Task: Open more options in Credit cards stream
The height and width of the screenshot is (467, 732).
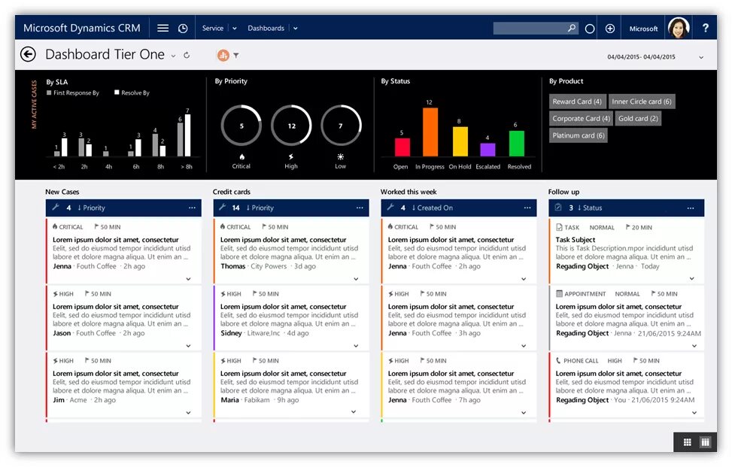Action: [x=360, y=208]
